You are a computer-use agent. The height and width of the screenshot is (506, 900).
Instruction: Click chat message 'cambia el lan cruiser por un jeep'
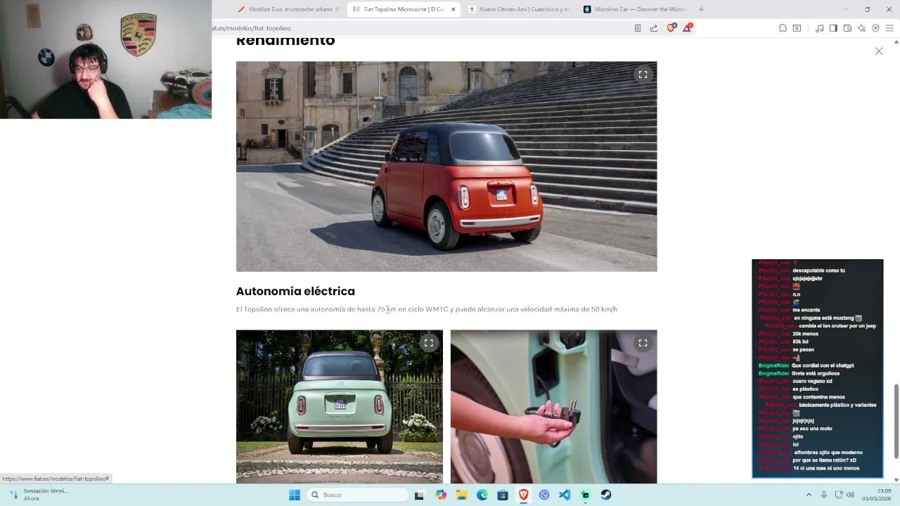837,326
